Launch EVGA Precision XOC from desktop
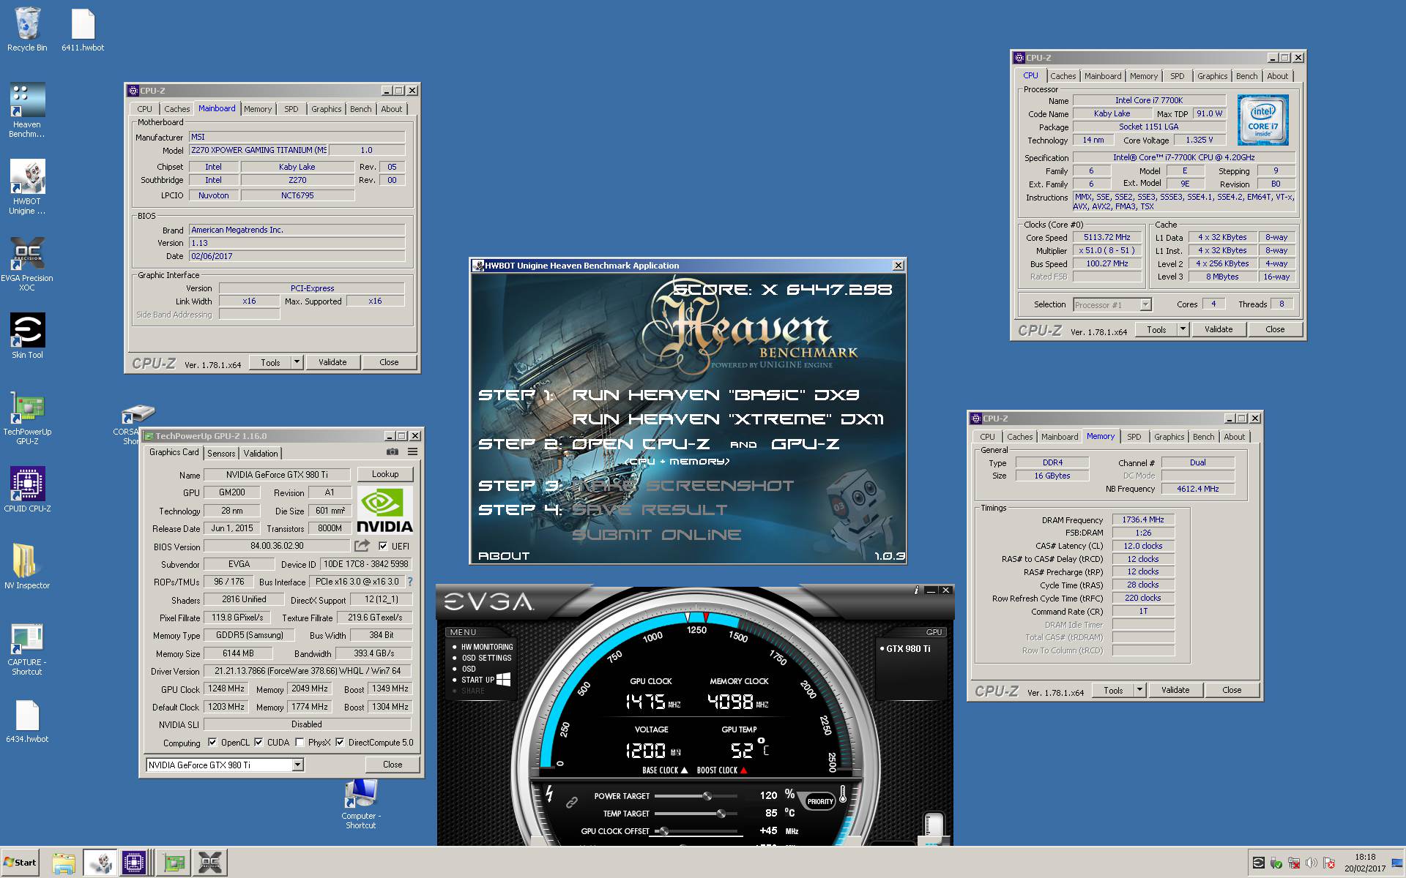1406x878 pixels. (x=27, y=263)
